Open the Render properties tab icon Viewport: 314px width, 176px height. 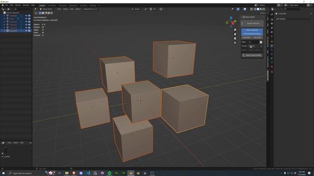coord(272,20)
